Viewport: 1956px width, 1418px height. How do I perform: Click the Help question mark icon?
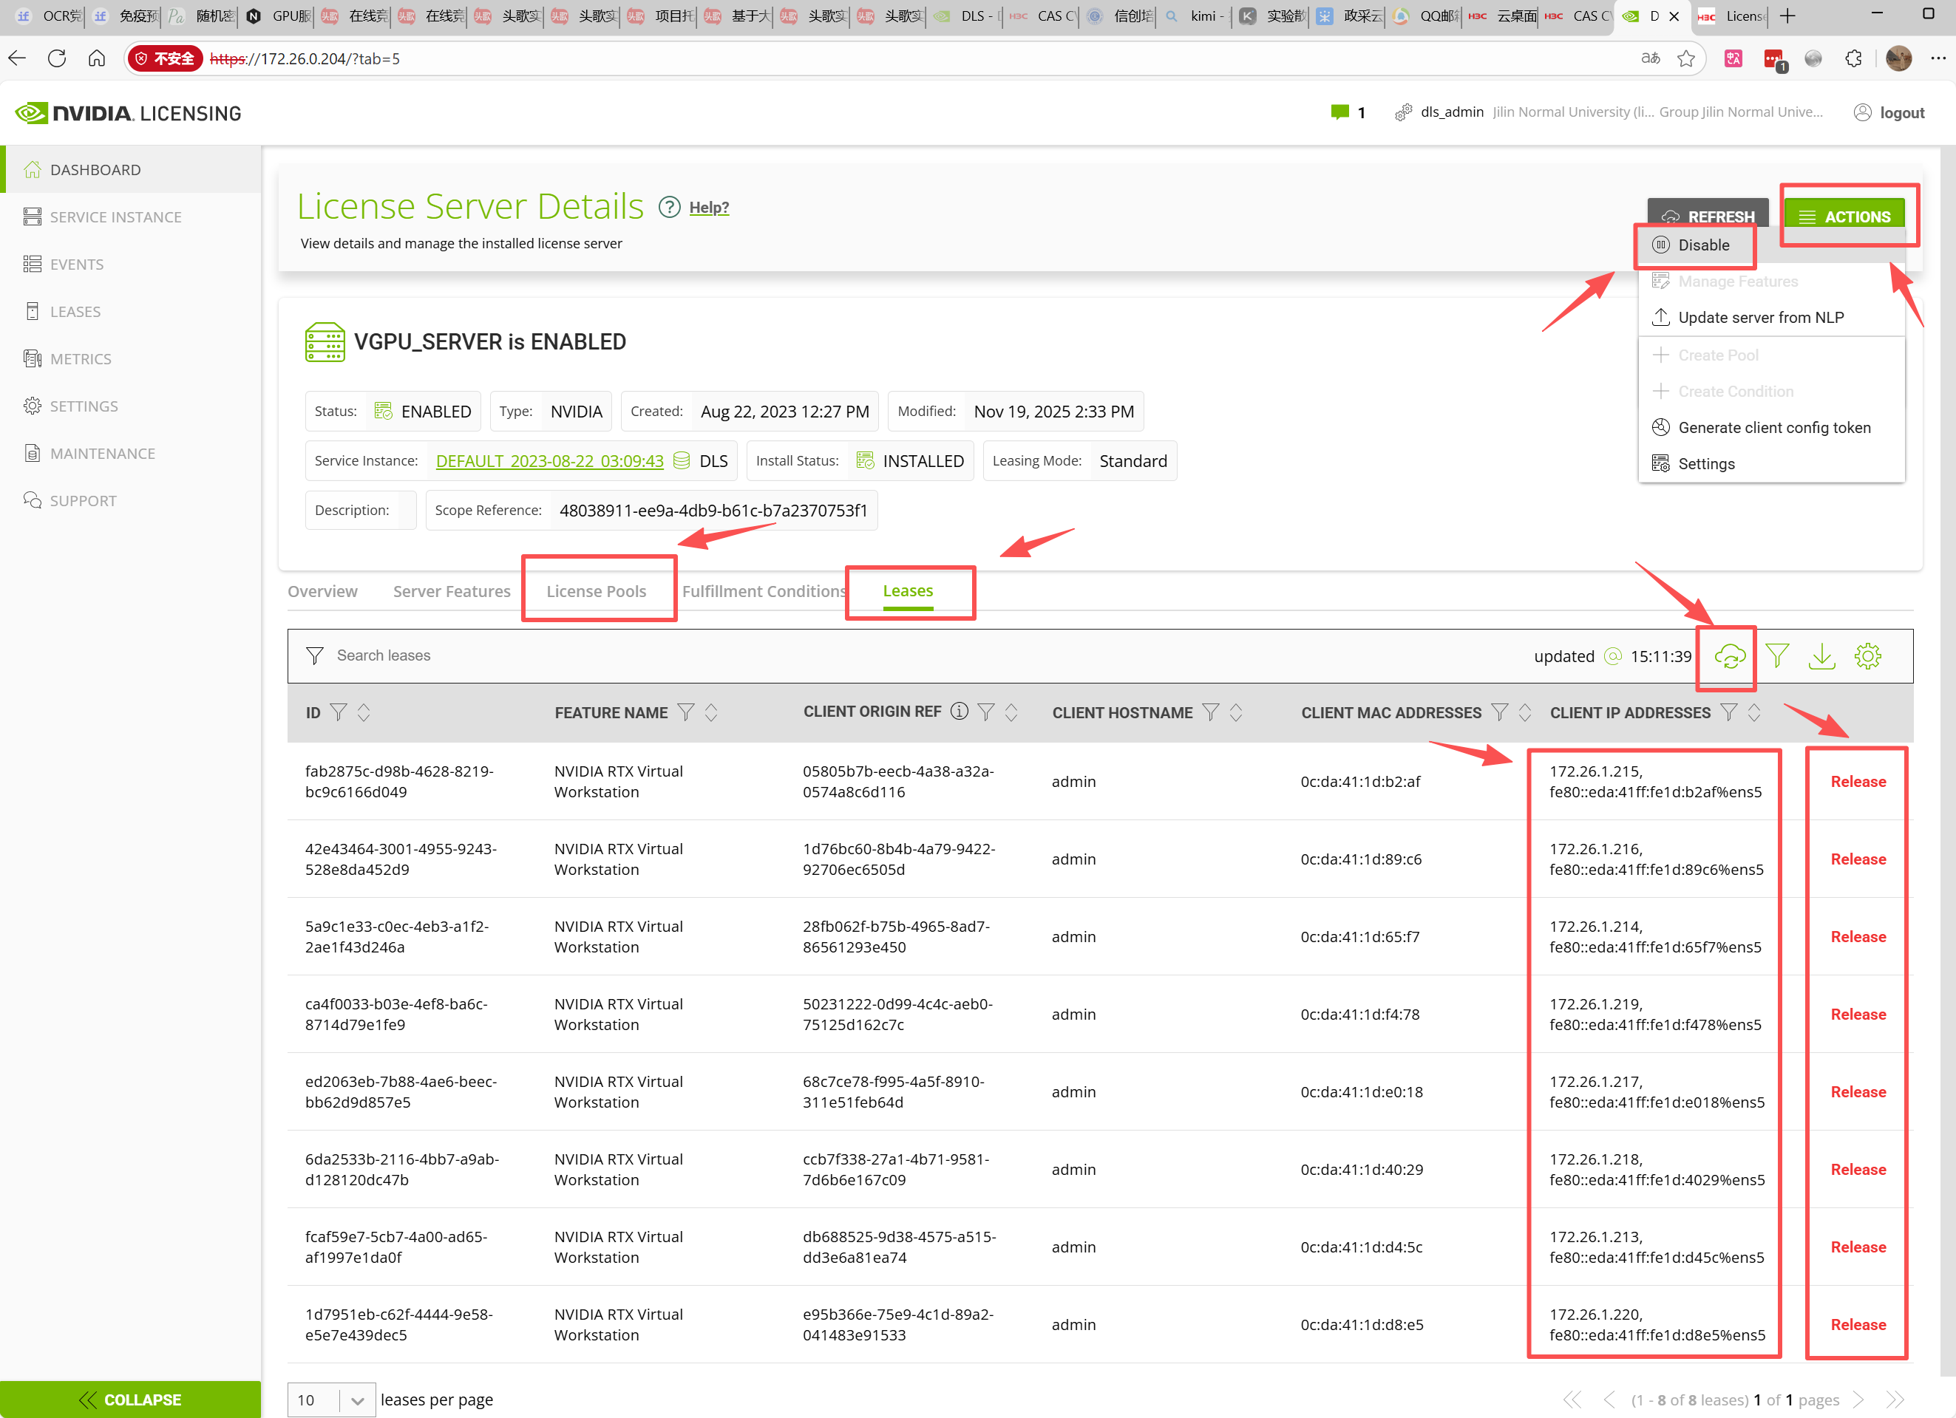click(x=669, y=208)
